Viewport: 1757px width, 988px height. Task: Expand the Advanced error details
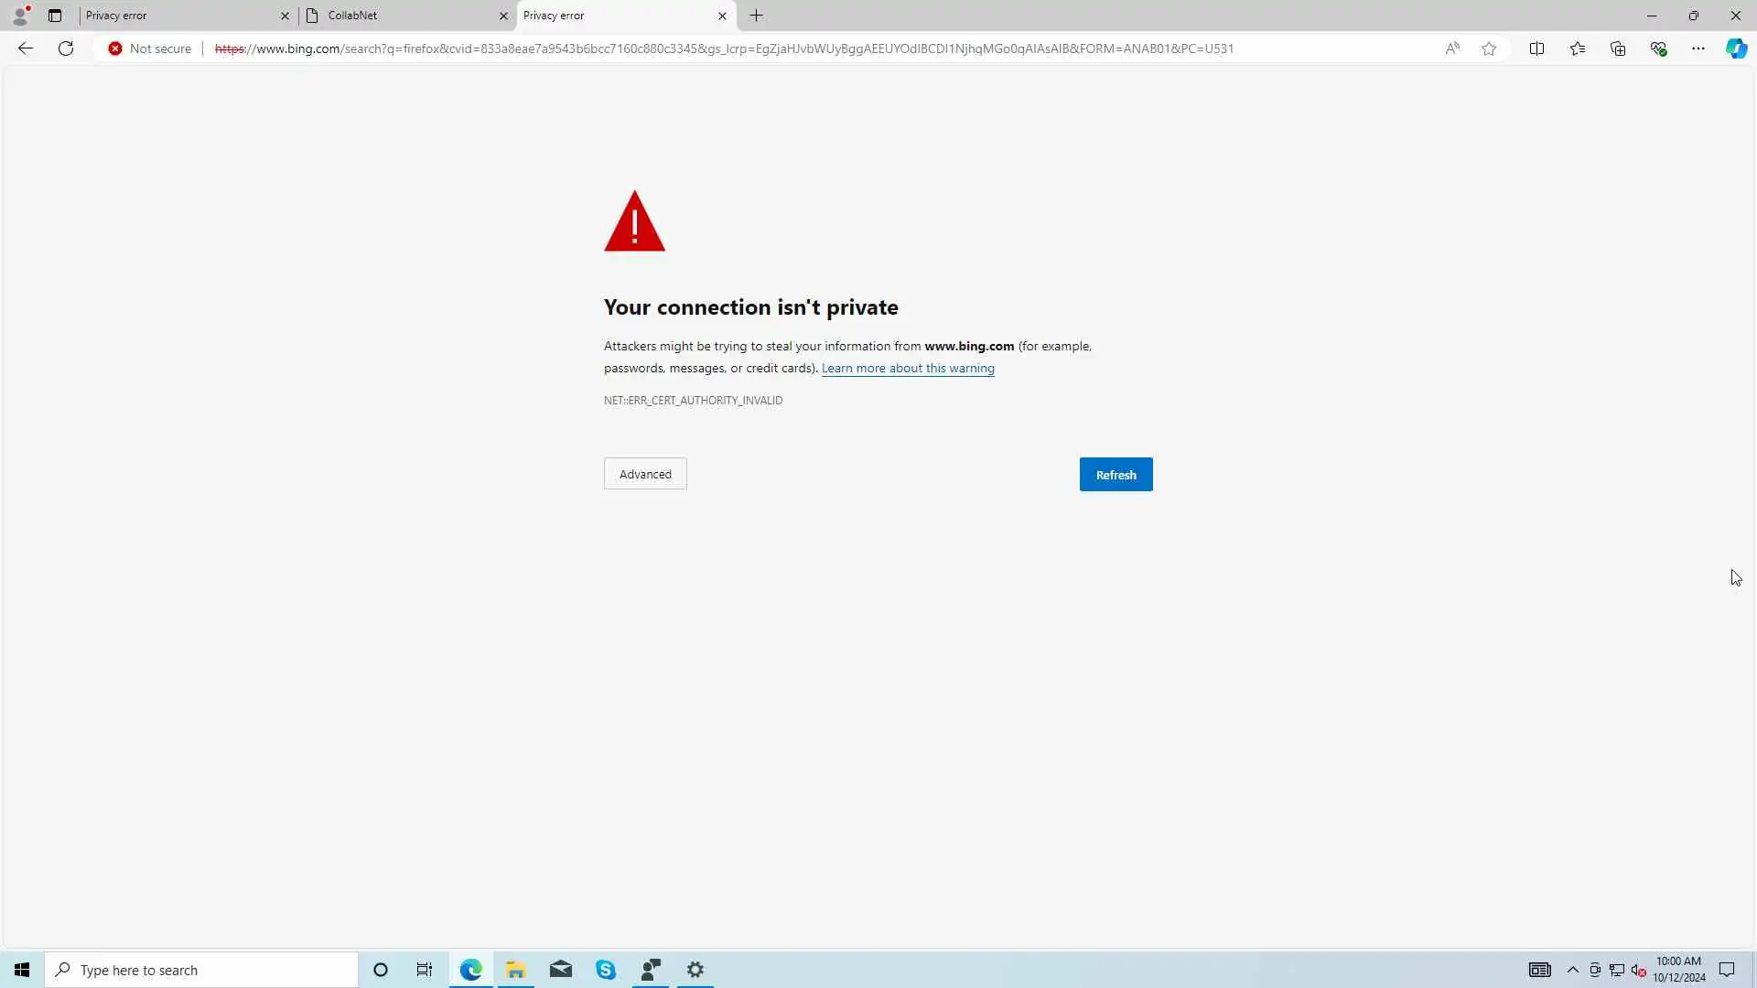pyautogui.click(x=645, y=474)
